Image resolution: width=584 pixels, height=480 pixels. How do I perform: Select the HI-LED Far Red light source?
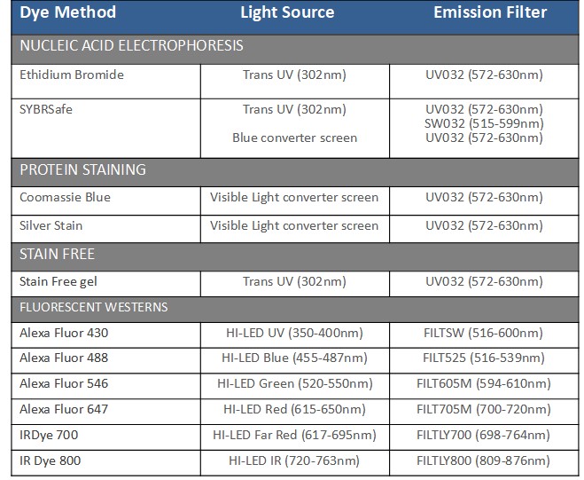[294, 436]
